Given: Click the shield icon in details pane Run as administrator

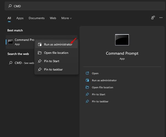Looking at the screenshot, I should tap(87, 80).
